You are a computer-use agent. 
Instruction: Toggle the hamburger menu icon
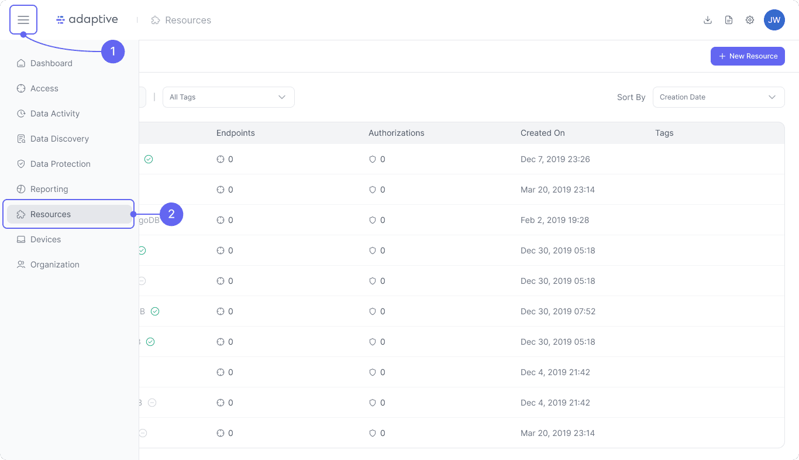point(23,20)
